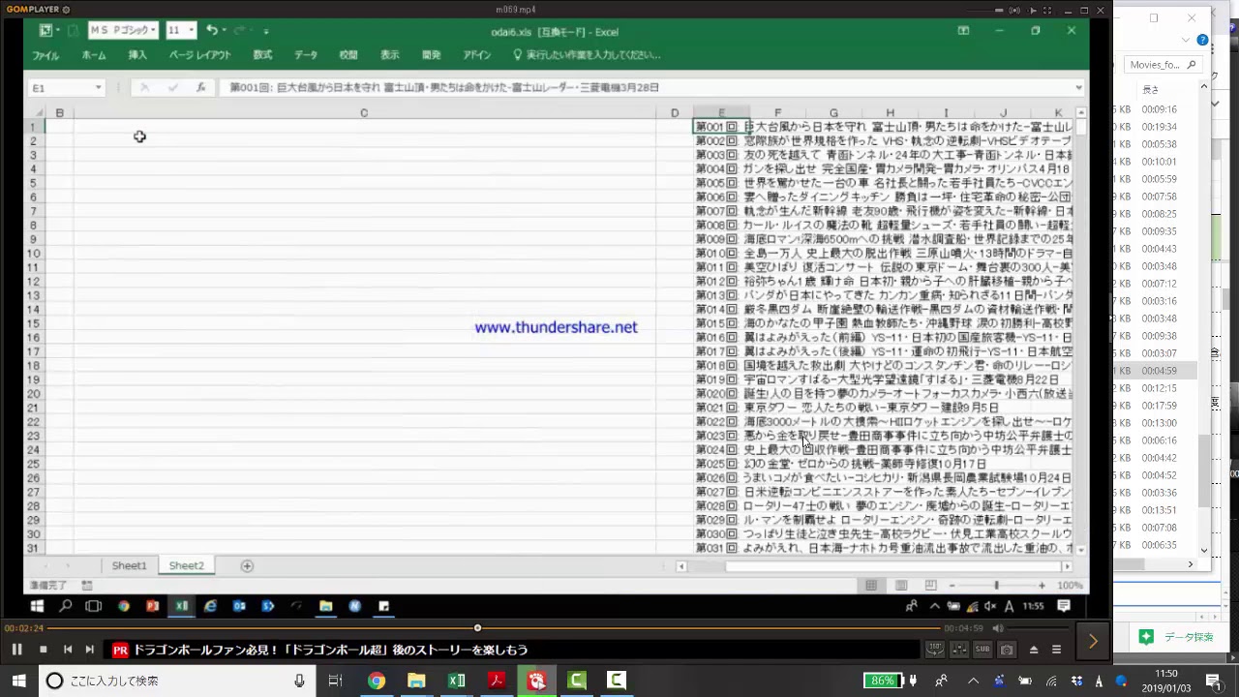
Task: Open GOM Player settings gear
Action: click(x=66, y=9)
